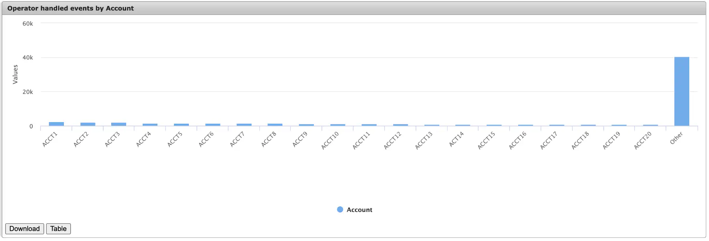Viewport: 709px width, 241px height.
Task: Click the Values y-axis title
Action: [x=15, y=74]
